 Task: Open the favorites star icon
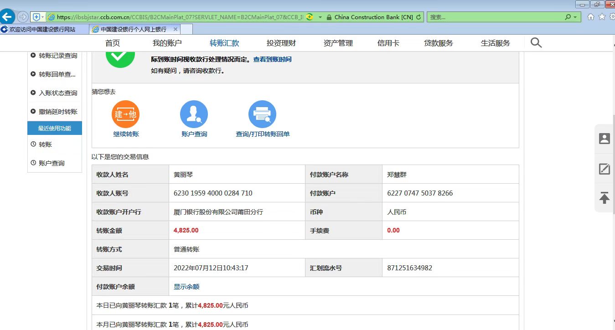pos(602,17)
